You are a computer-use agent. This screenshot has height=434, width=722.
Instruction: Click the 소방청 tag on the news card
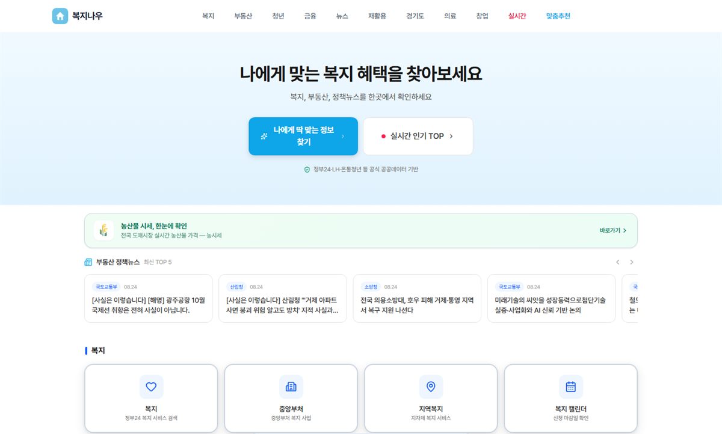(x=371, y=287)
